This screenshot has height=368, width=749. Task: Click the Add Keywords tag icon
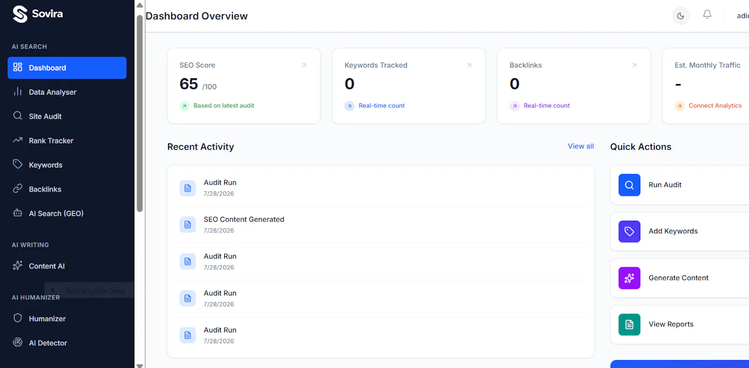(x=629, y=231)
